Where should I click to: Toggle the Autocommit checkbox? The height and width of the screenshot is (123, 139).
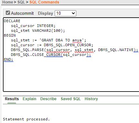tap(8, 13)
